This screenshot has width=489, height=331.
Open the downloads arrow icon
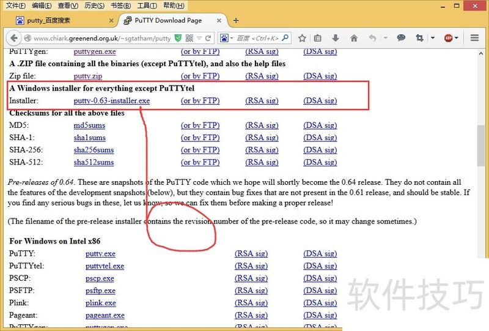tap(336, 38)
